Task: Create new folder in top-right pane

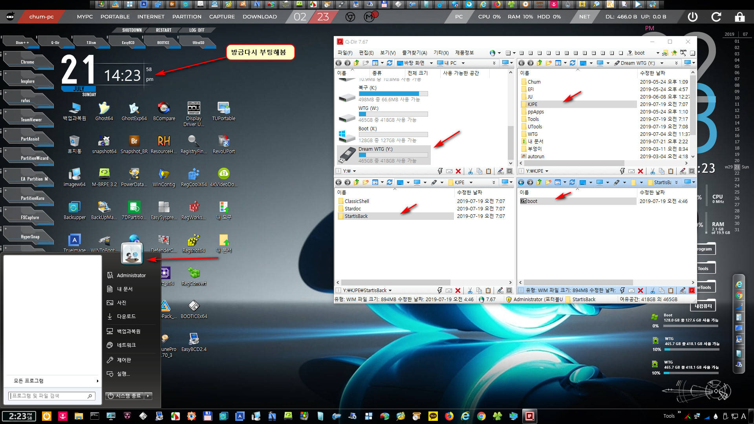Action: point(549,63)
